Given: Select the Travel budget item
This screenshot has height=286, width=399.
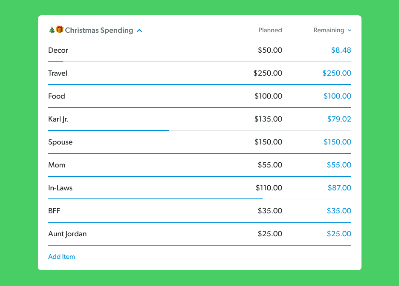Looking at the screenshot, I should (x=57, y=73).
